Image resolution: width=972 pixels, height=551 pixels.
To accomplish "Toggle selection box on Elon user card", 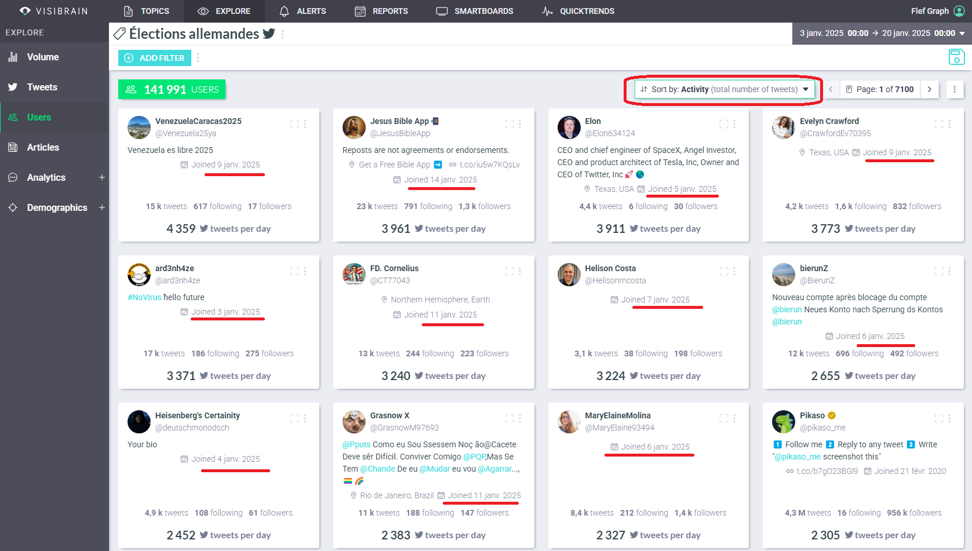I will 723,124.
